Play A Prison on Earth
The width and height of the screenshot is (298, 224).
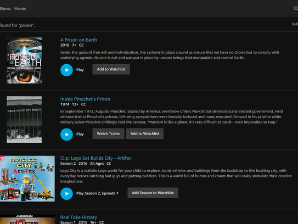66,70
